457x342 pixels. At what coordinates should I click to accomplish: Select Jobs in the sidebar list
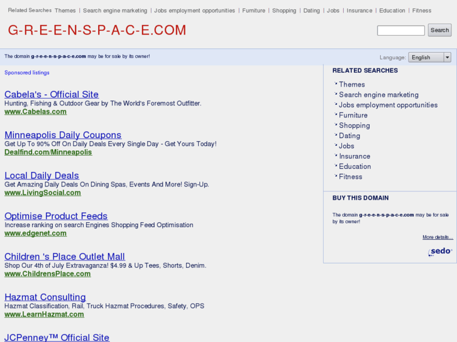[346, 146]
